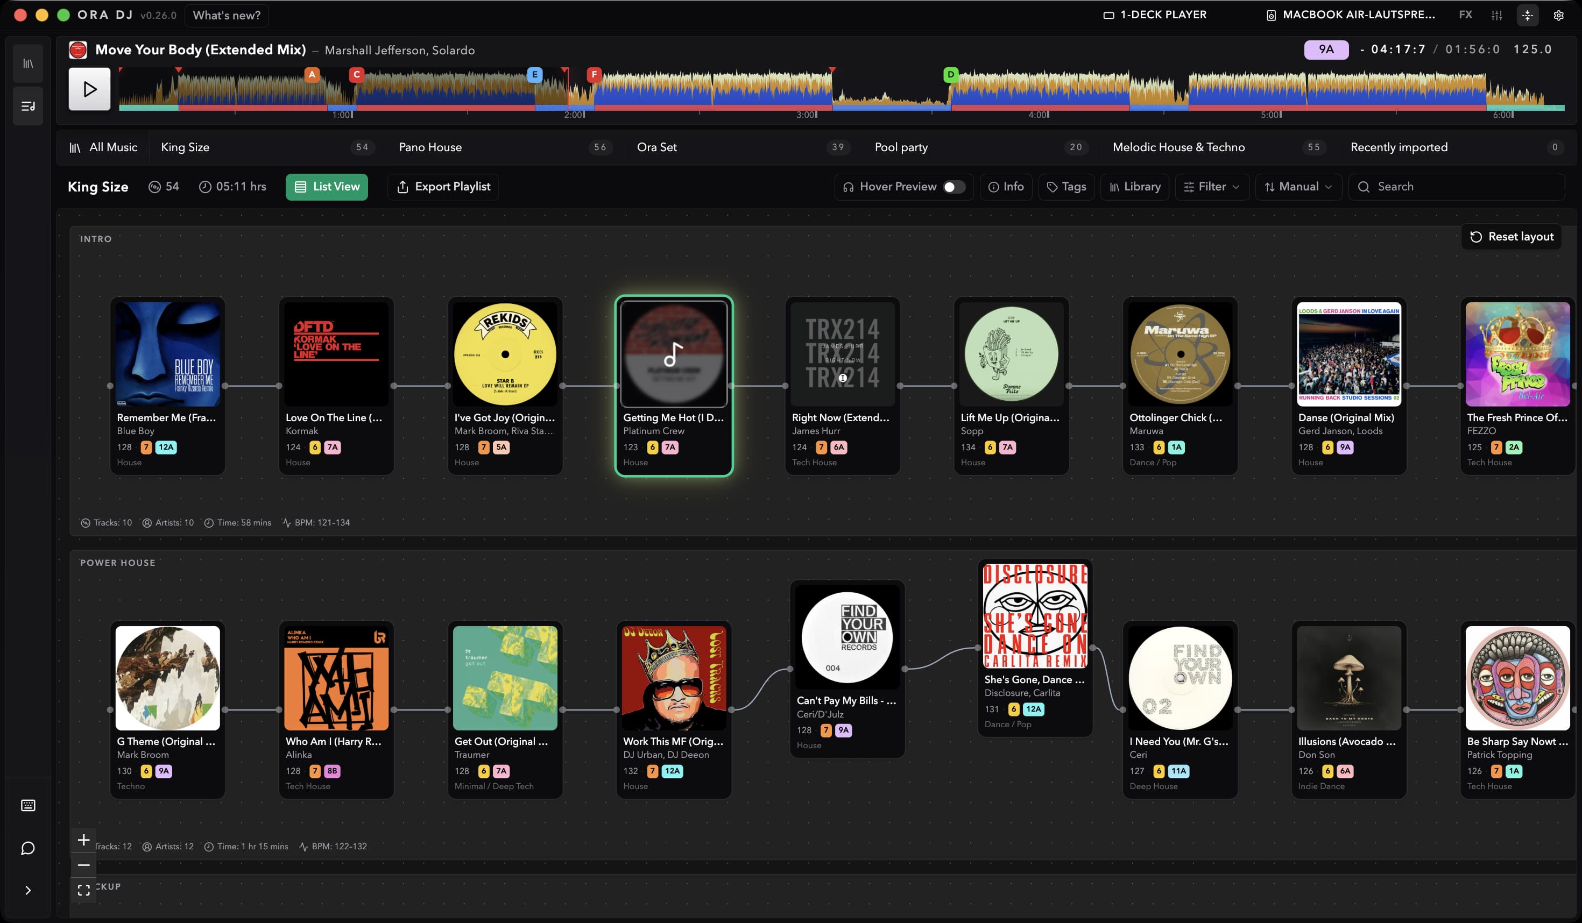The width and height of the screenshot is (1582, 923).
Task: Open the Recently imported tab
Action: pyautogui.click(x=1457, y=147)
